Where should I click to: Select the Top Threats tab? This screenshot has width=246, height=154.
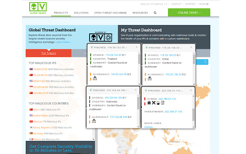click(x=49, y=53)
